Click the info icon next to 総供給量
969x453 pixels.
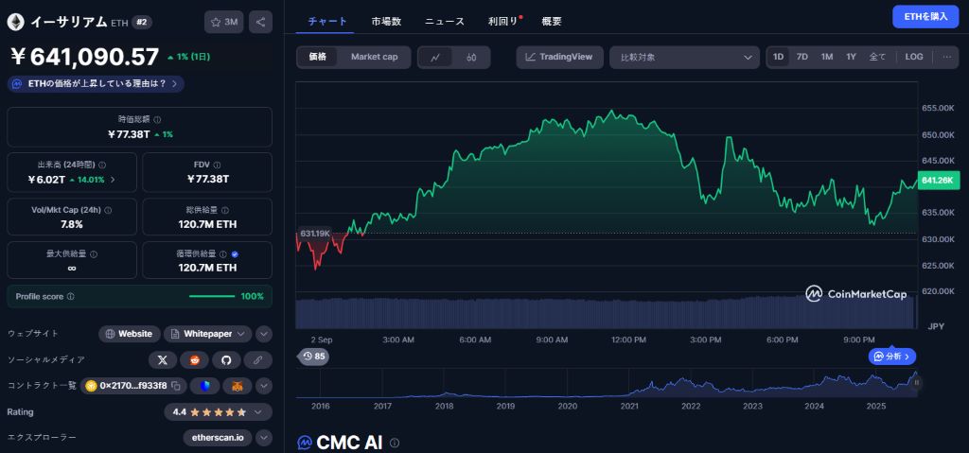(224, 210)
